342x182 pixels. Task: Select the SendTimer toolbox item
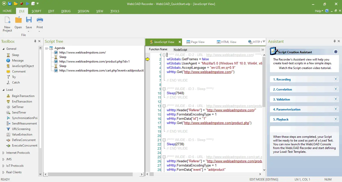coord(19,112)
